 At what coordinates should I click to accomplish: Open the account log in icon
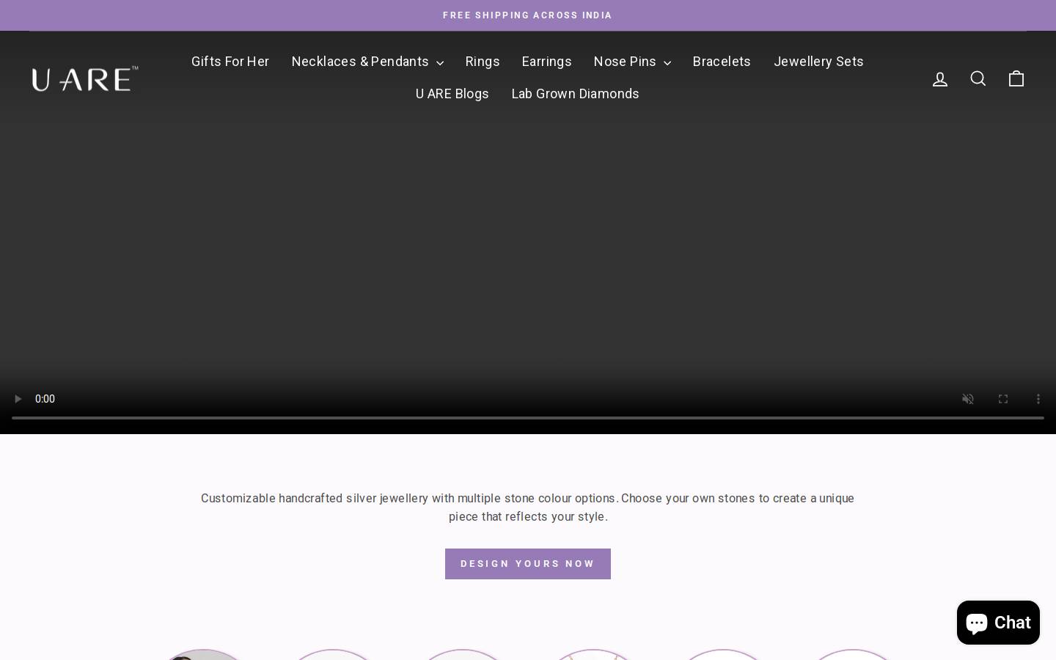[x=940, y=79]
